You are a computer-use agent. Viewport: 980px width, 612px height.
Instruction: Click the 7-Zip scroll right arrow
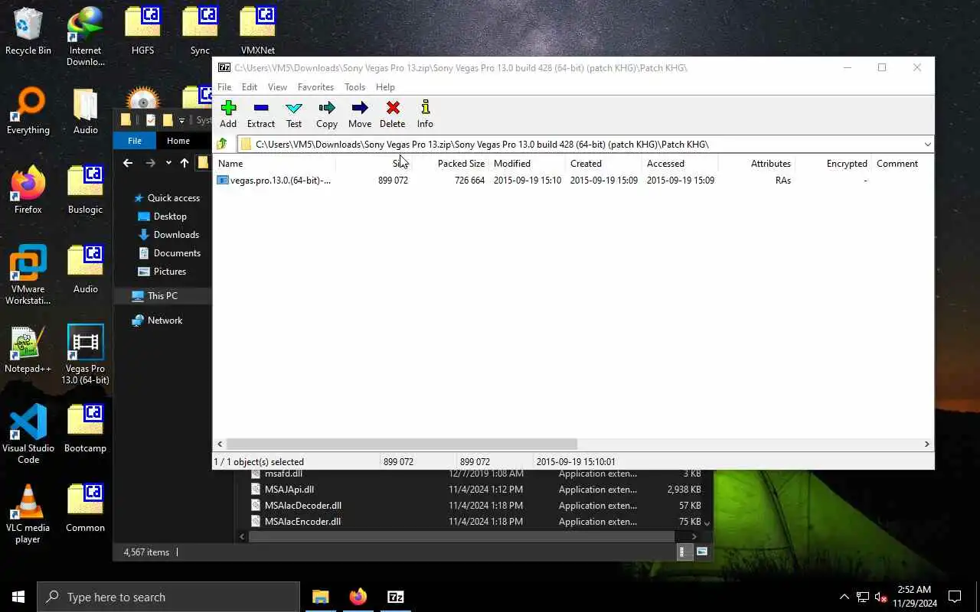click(x=926, y=444)
